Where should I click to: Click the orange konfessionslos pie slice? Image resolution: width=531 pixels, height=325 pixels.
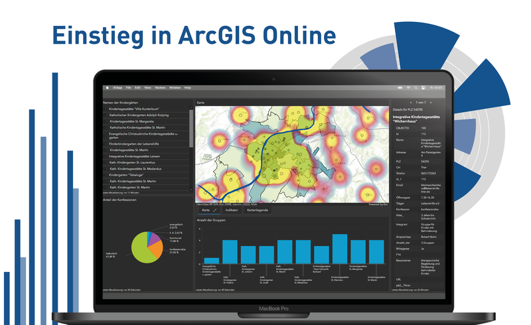point(156,249)
